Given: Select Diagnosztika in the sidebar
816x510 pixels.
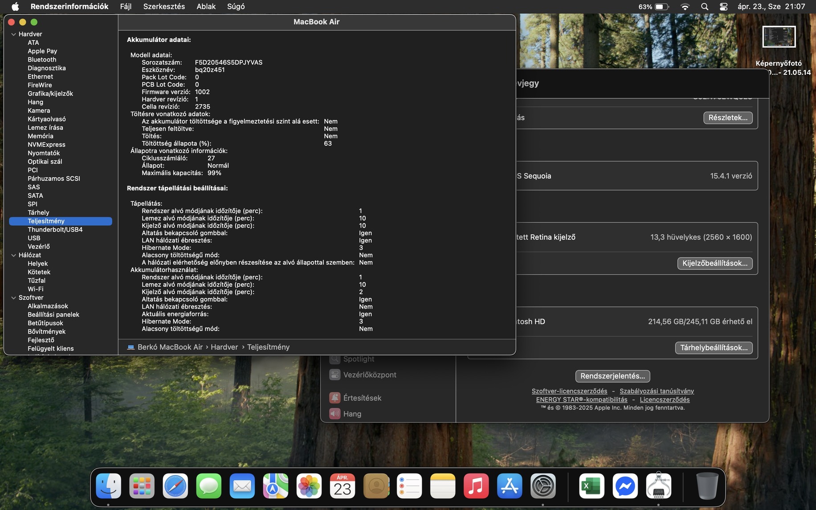Looking at the screenshot, I should 47,68.
